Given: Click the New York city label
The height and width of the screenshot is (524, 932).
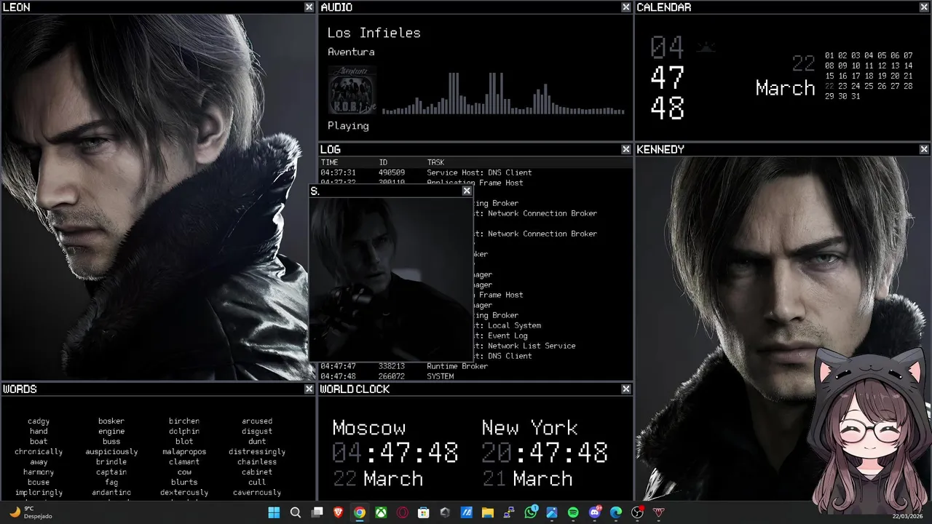Looking at the screenshot, I should 530,427.
